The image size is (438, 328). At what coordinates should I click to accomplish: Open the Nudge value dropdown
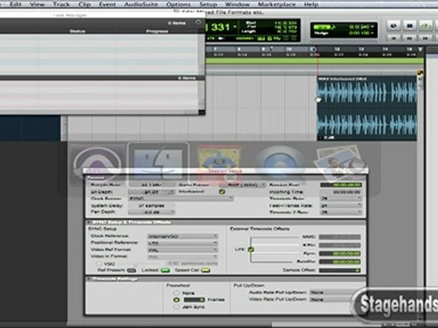[x=372, y=33]
